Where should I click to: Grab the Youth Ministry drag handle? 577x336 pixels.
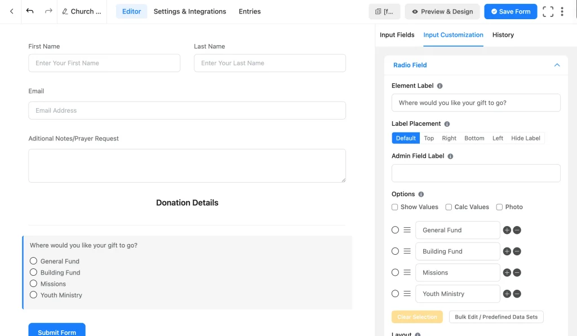click(407, 293)
